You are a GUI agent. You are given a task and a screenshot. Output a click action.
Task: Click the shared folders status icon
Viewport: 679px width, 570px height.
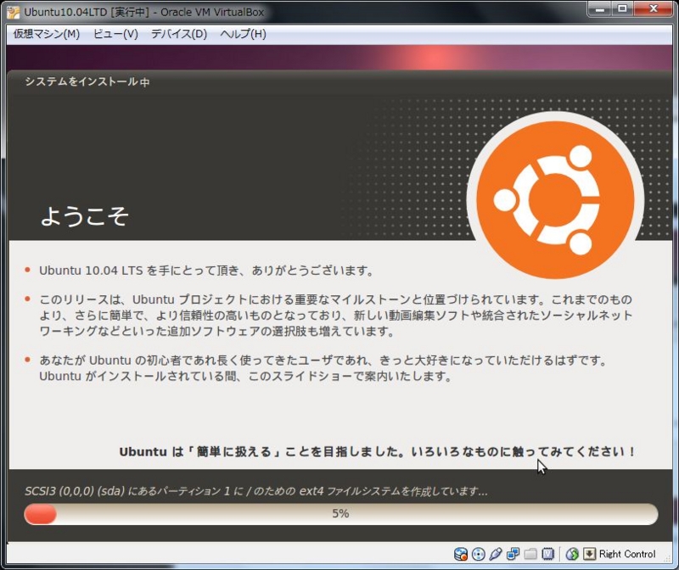tap(530, 554)
